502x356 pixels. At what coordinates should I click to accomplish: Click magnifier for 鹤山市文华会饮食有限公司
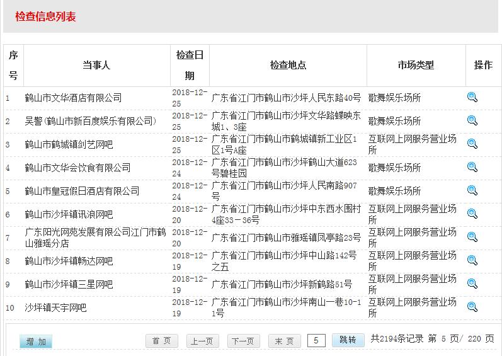472,167
